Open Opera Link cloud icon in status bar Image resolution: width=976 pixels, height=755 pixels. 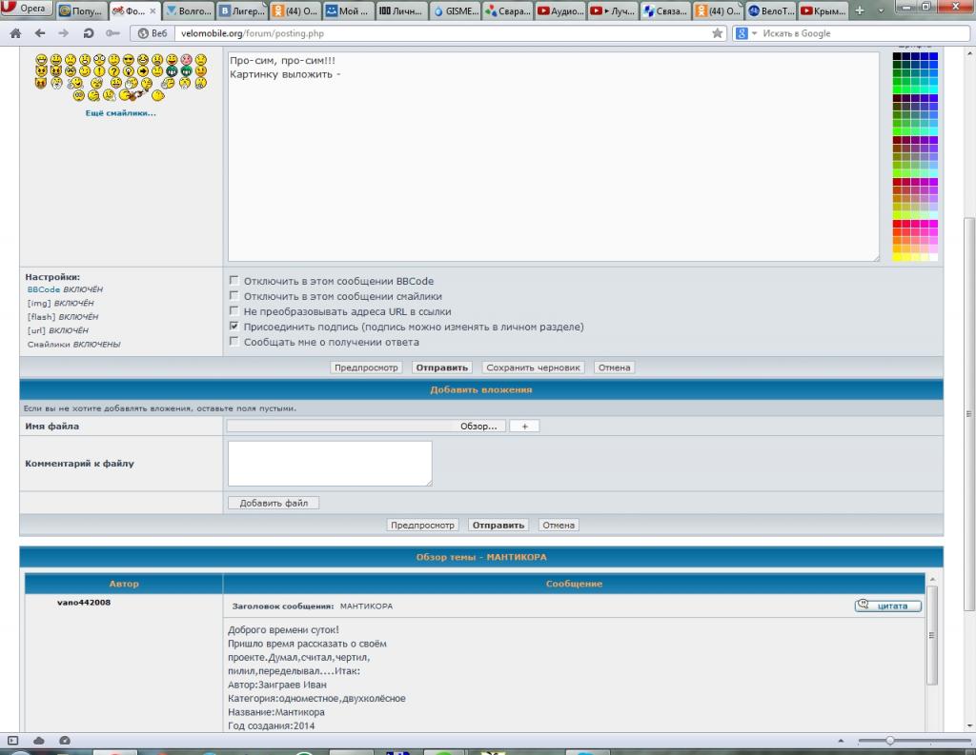(38, 740)
